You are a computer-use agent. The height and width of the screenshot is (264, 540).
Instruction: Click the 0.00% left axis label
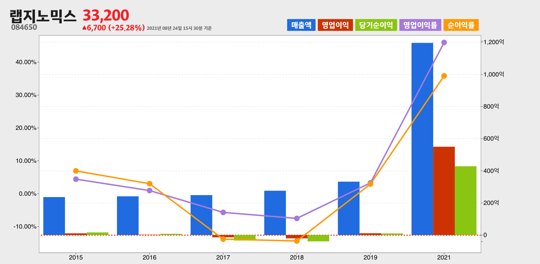pyautogui.click(x=28, y=194)
